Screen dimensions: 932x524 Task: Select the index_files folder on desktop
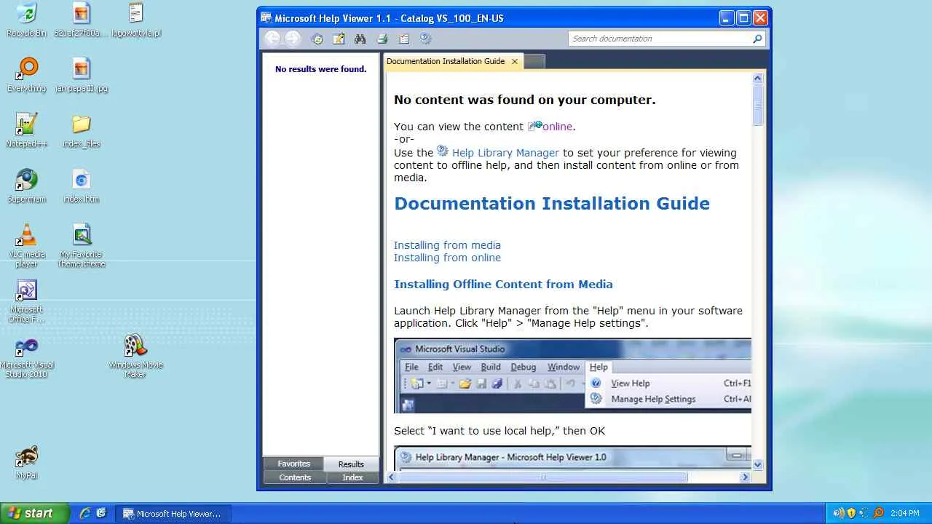tap(82, 131)
